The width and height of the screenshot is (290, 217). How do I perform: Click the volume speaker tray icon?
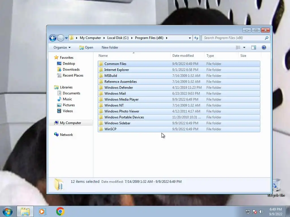(261, 212)
